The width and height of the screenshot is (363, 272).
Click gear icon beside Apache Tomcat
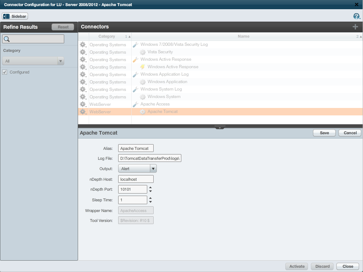tap(143, 111)
